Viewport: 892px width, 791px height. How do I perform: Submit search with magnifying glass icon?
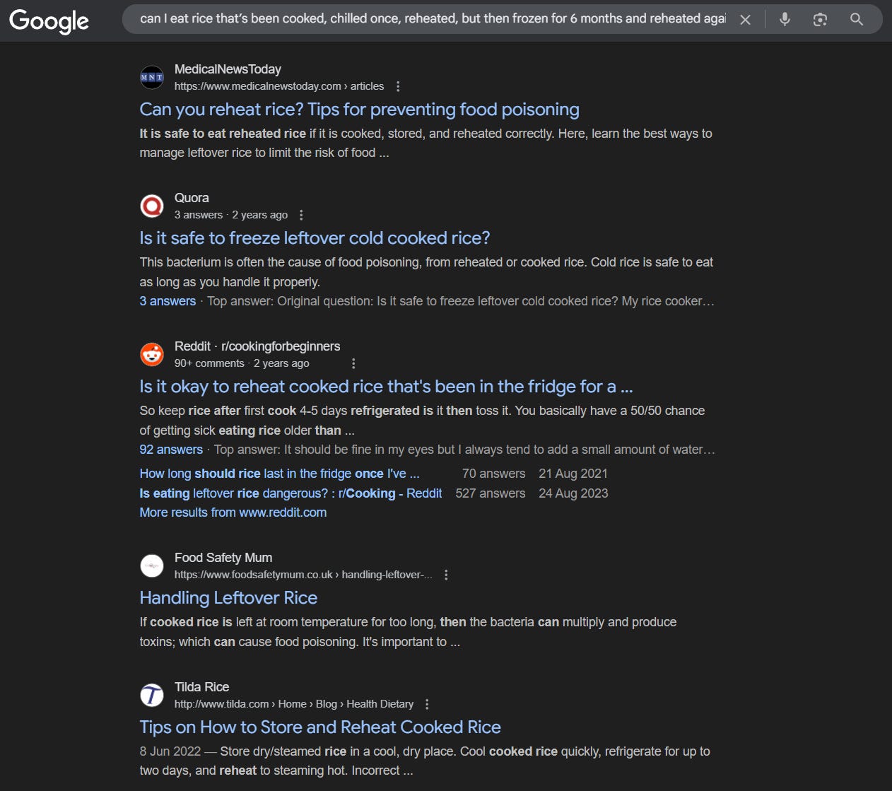click(857, 20)
